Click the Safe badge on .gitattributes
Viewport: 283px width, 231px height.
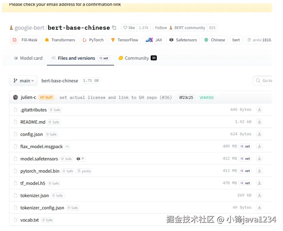55,110
